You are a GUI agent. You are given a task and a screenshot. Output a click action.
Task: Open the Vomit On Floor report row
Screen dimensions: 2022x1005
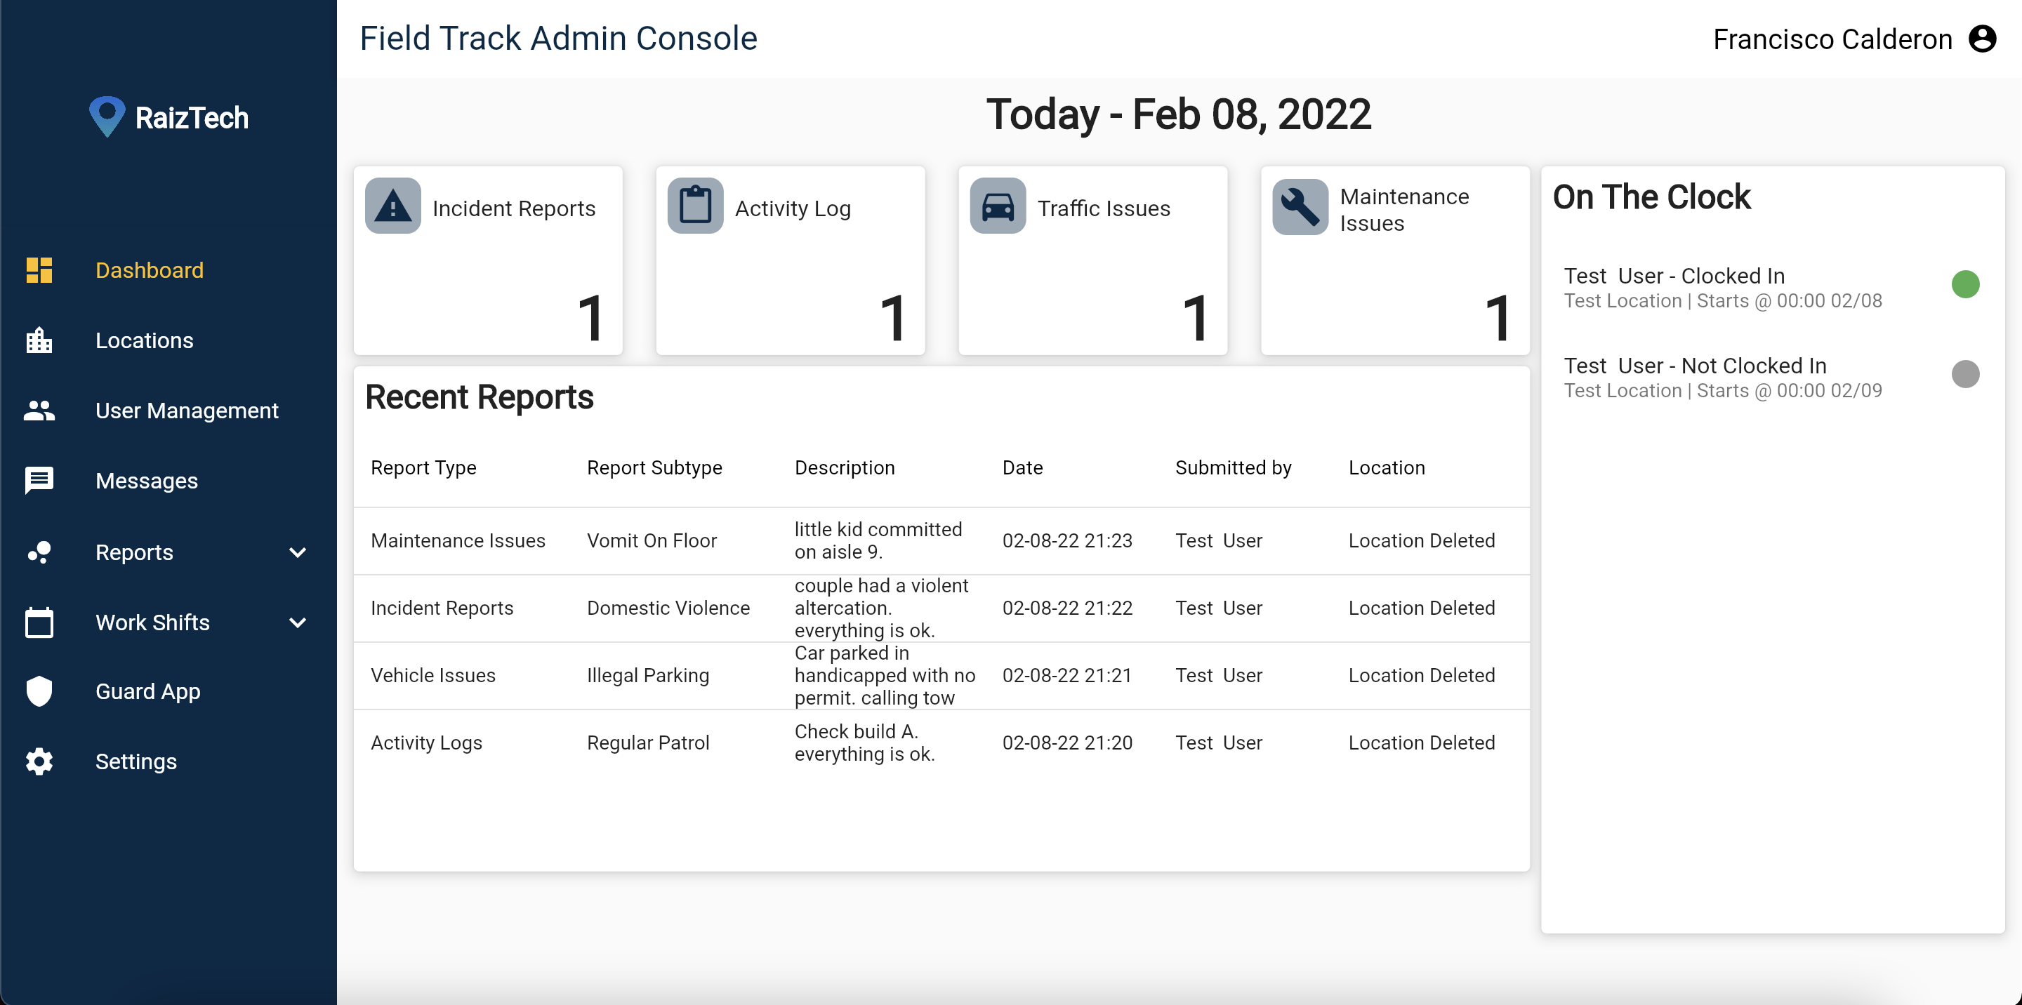click(652, 540)
